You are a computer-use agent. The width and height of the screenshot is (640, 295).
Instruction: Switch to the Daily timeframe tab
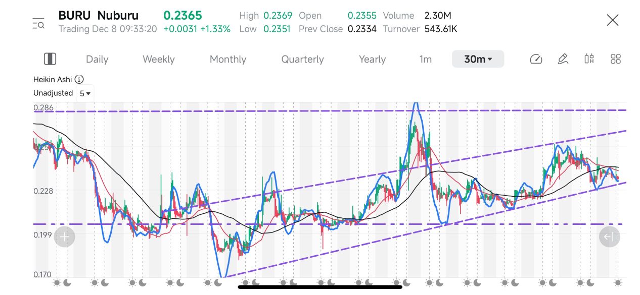click(x=97, y=59)
